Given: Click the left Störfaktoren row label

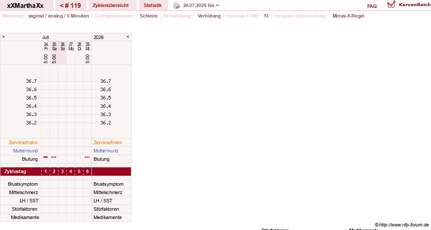Looking at the screenshot, I should (25, 209).
